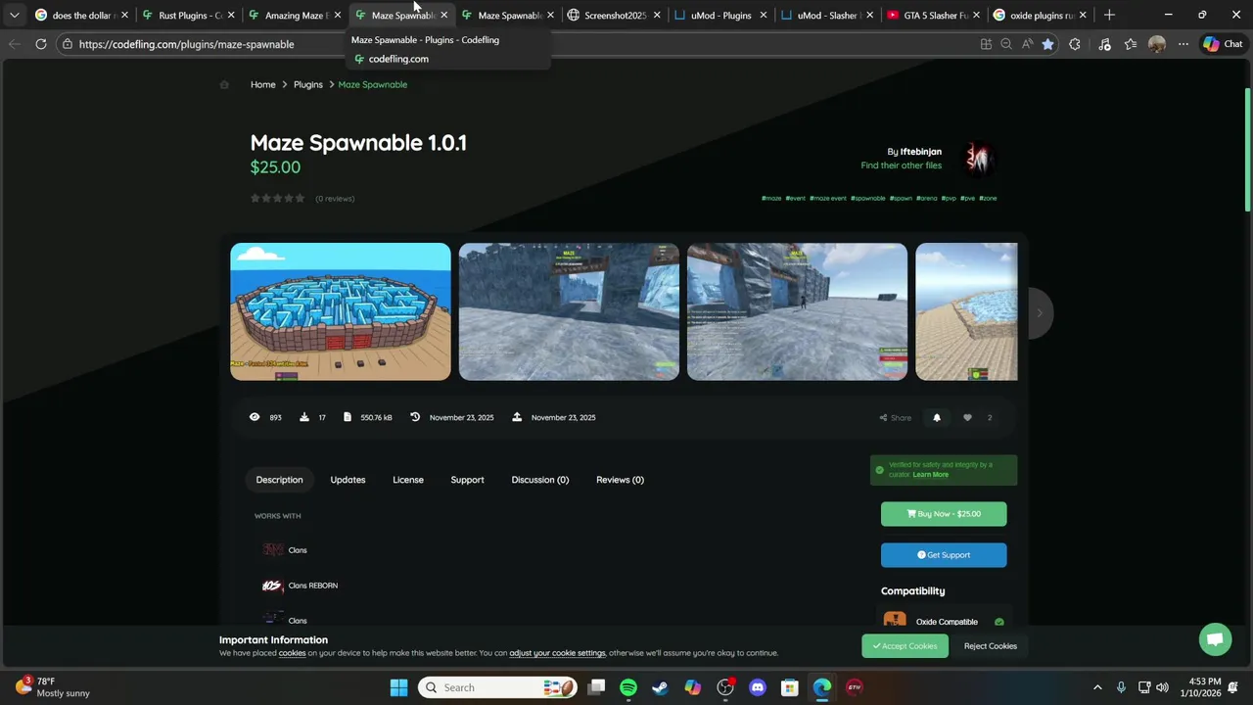The image size is (1253, 705).
Task: Click the #maze event tag
Action: pos(828,198)
